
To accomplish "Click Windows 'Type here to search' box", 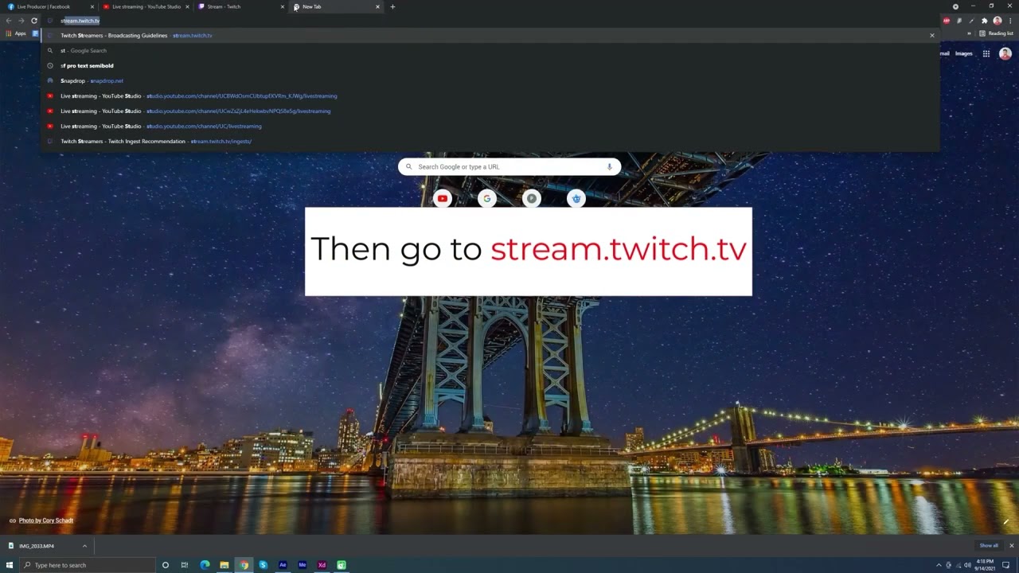I will 86,565.
